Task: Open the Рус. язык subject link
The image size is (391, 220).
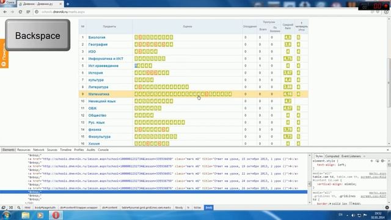Action: pos(97,122)
